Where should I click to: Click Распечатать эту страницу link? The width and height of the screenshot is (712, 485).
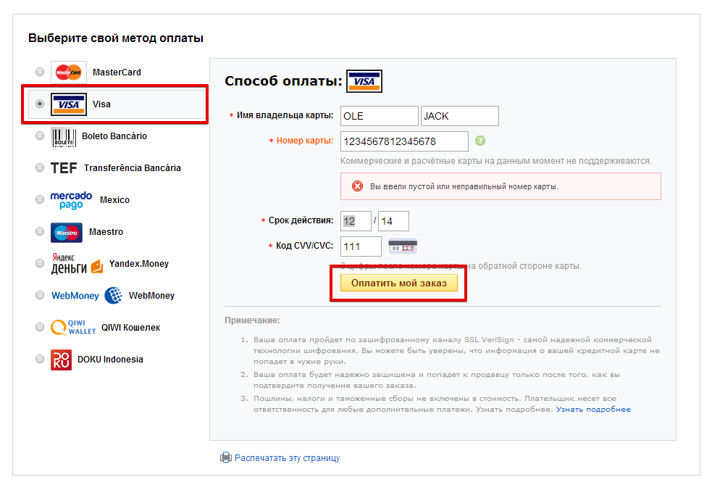pos(287,457)
